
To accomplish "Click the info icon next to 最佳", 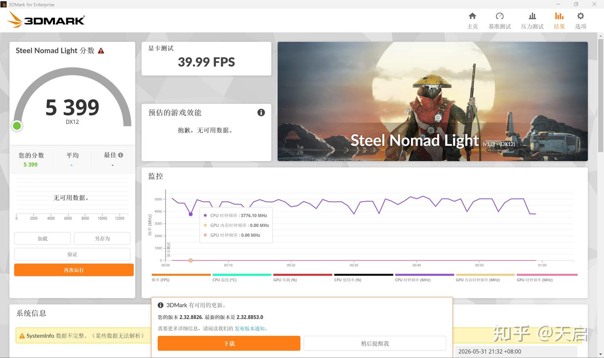I will coord(121,155).
